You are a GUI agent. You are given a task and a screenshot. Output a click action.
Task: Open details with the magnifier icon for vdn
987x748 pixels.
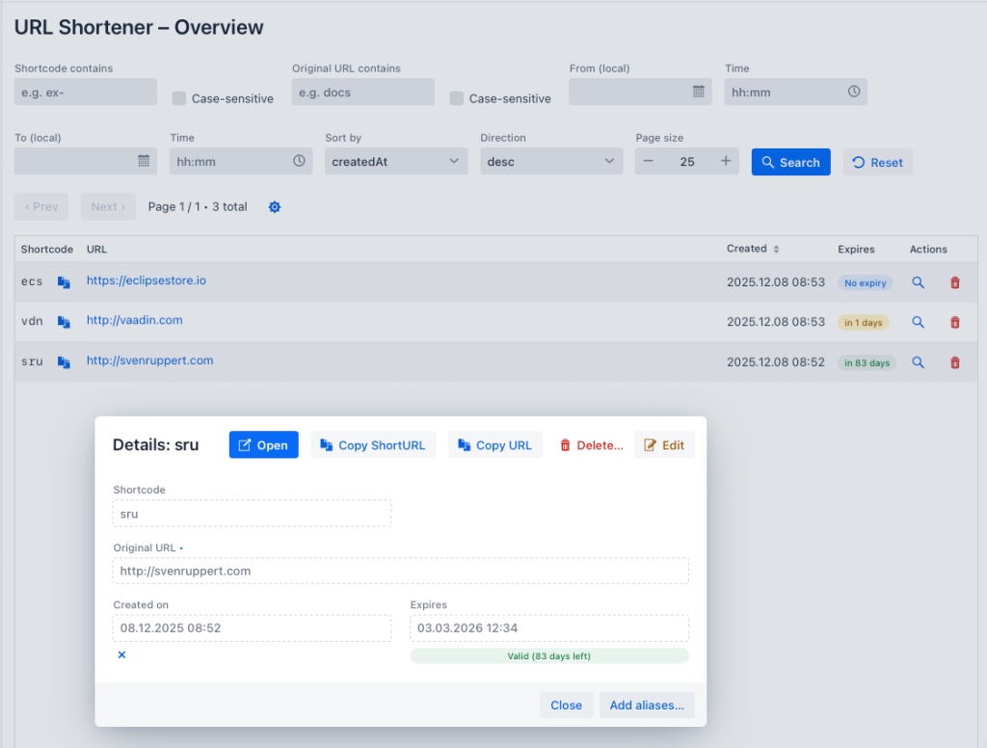pyautogui.click(x=918, y=322)
